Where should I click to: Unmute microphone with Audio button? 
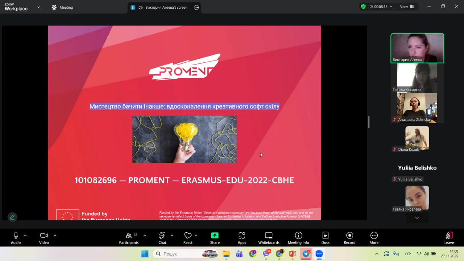16,238
